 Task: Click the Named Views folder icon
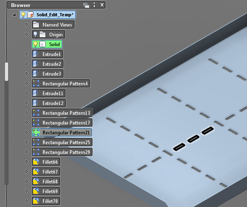coord(36,25)
